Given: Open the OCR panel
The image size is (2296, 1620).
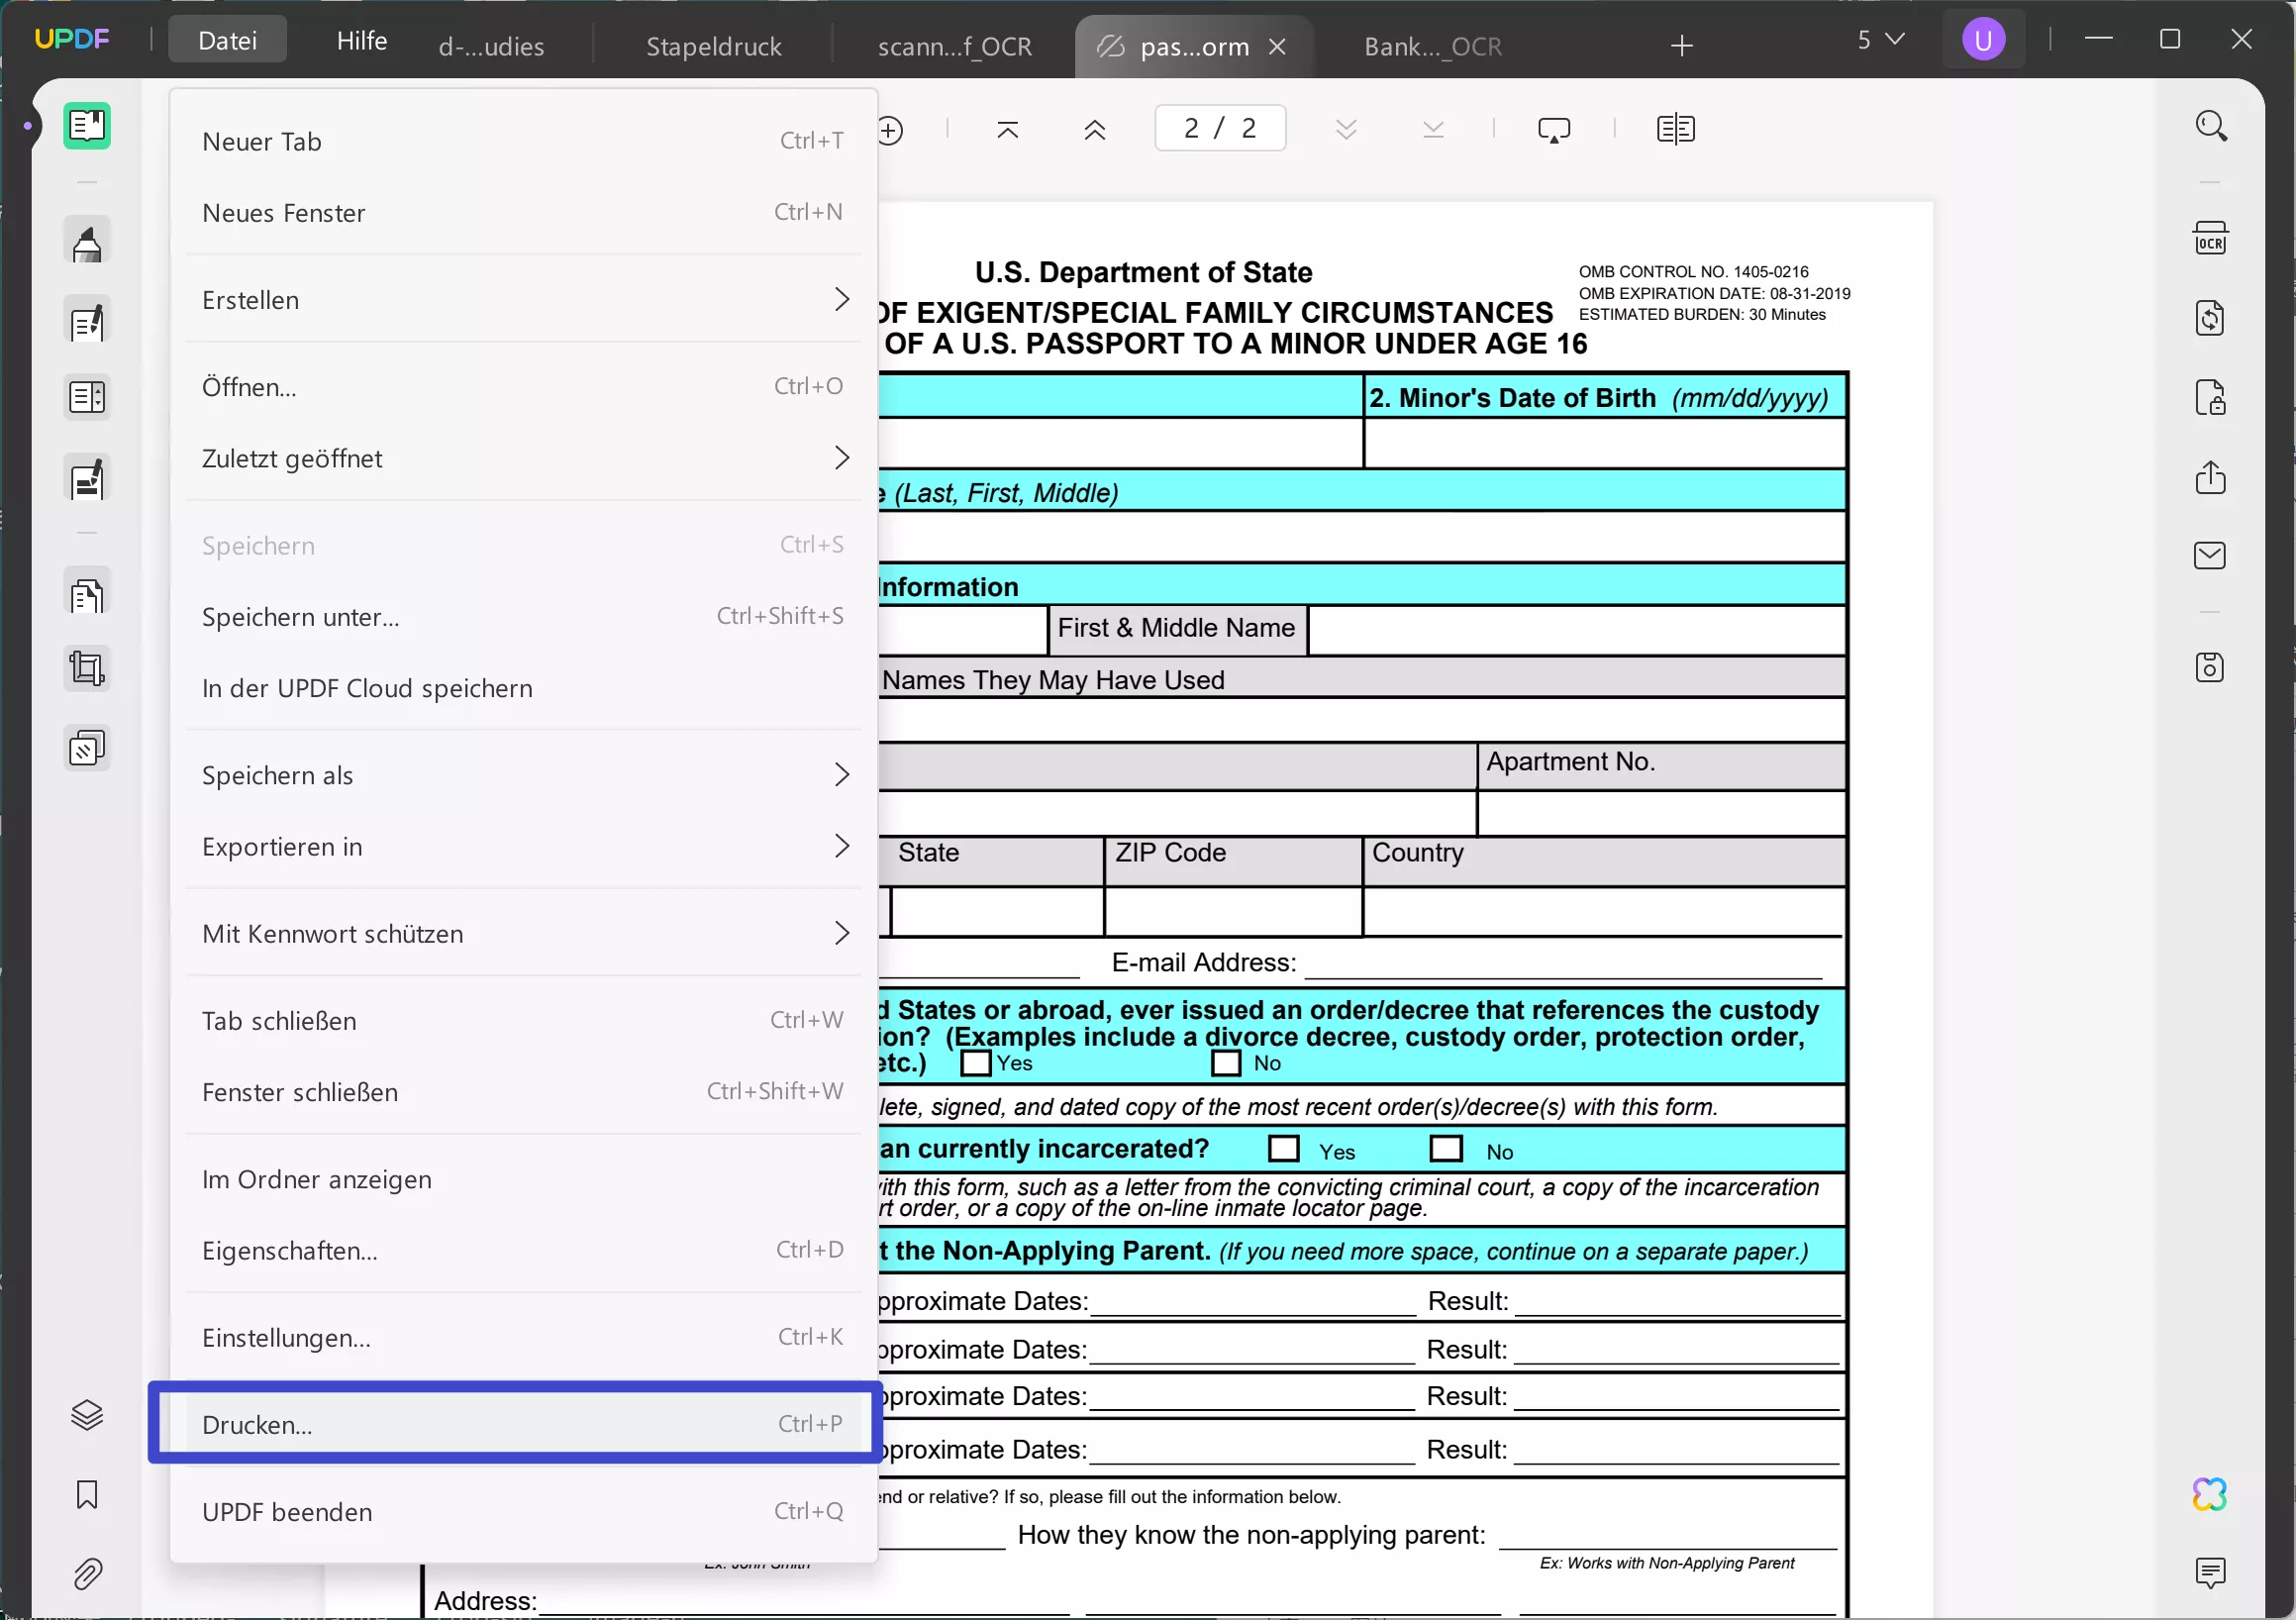Looking at the screenshot, I should [2211, 237].
